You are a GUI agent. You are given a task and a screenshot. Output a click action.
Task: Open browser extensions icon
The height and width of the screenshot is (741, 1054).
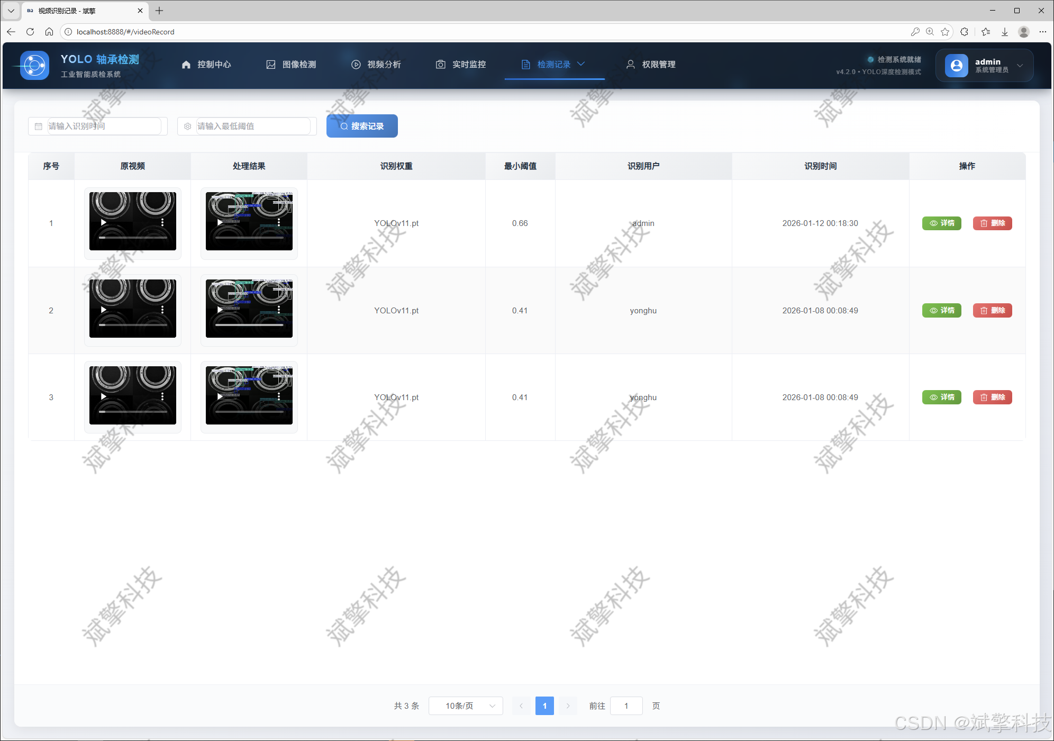click(x=964, y=32)
